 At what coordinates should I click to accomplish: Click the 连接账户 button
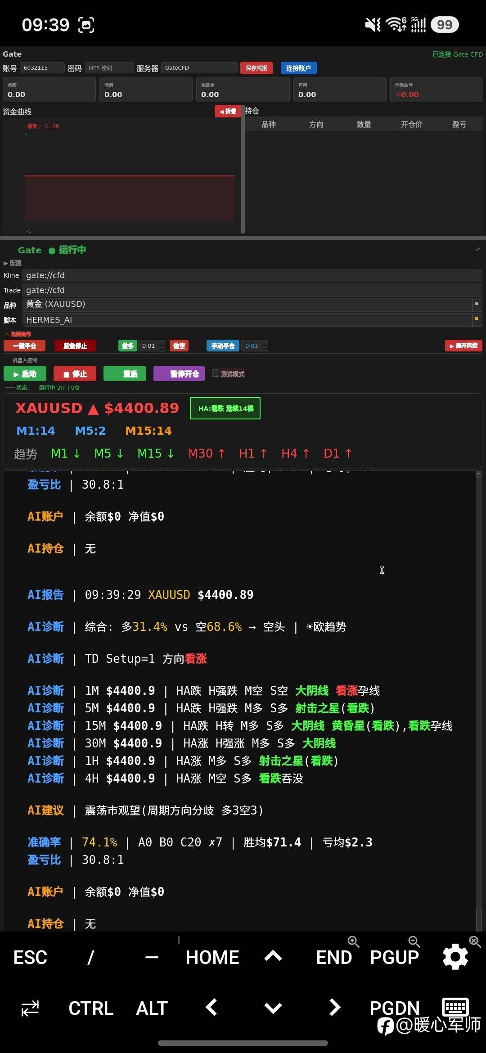(x=298, y=68)
